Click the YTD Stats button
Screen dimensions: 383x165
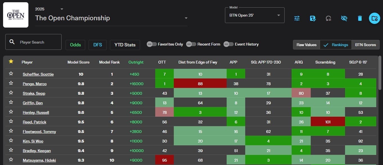pyautogui.click(x=125, y=45)
